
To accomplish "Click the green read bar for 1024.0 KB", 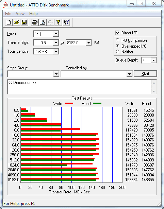I will tap(44, 165).
